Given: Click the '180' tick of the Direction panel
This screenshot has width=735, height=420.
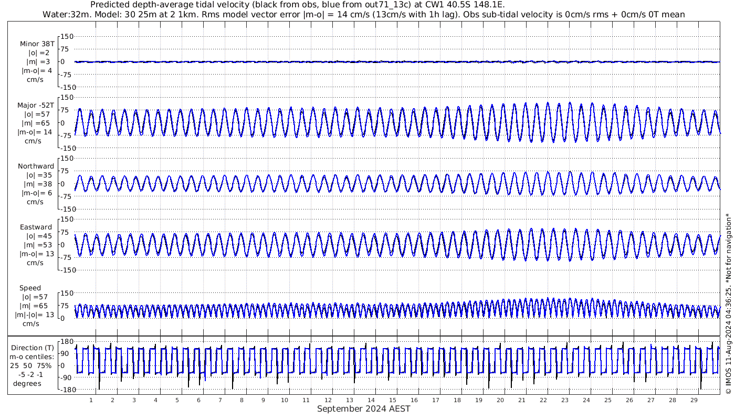Looking at the screenshot, I should click(x=67, y=342).
